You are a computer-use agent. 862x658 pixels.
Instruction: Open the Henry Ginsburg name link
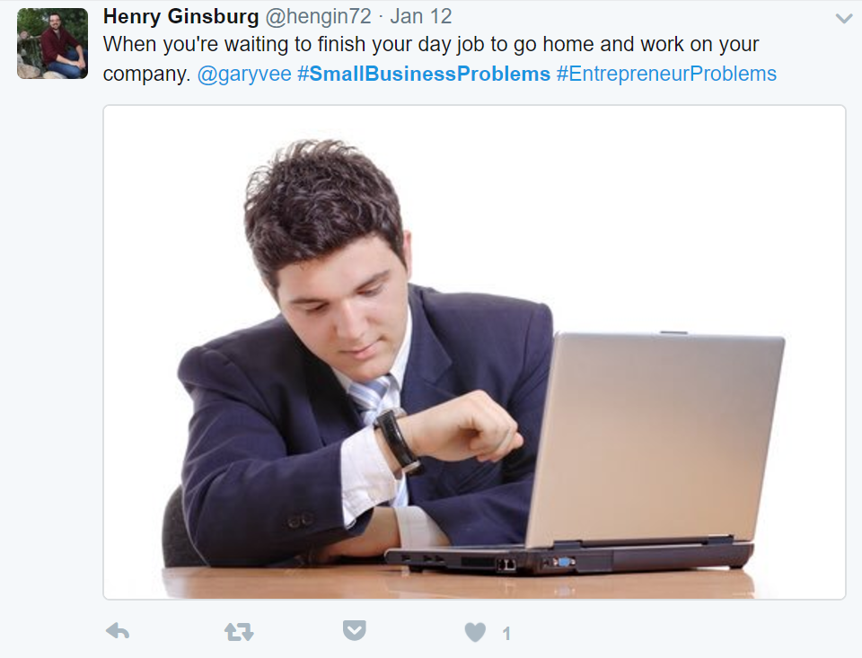180,16
